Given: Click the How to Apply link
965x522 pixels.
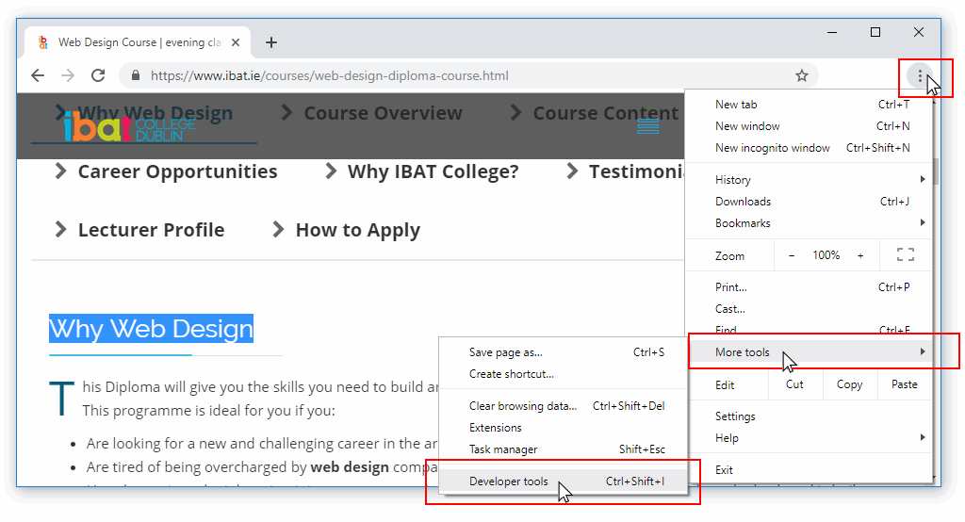Looking at the screenshot, I should [x=357, y=230].
